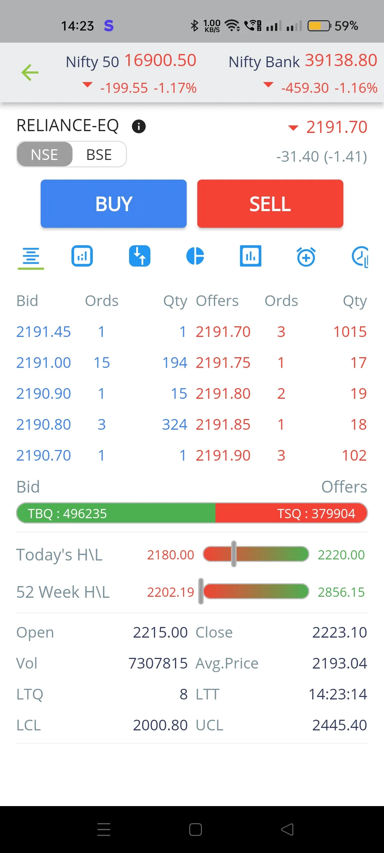Viewport: 384px width, 853px height.
Task: Tap Android home navigation button
Action: 196,829
